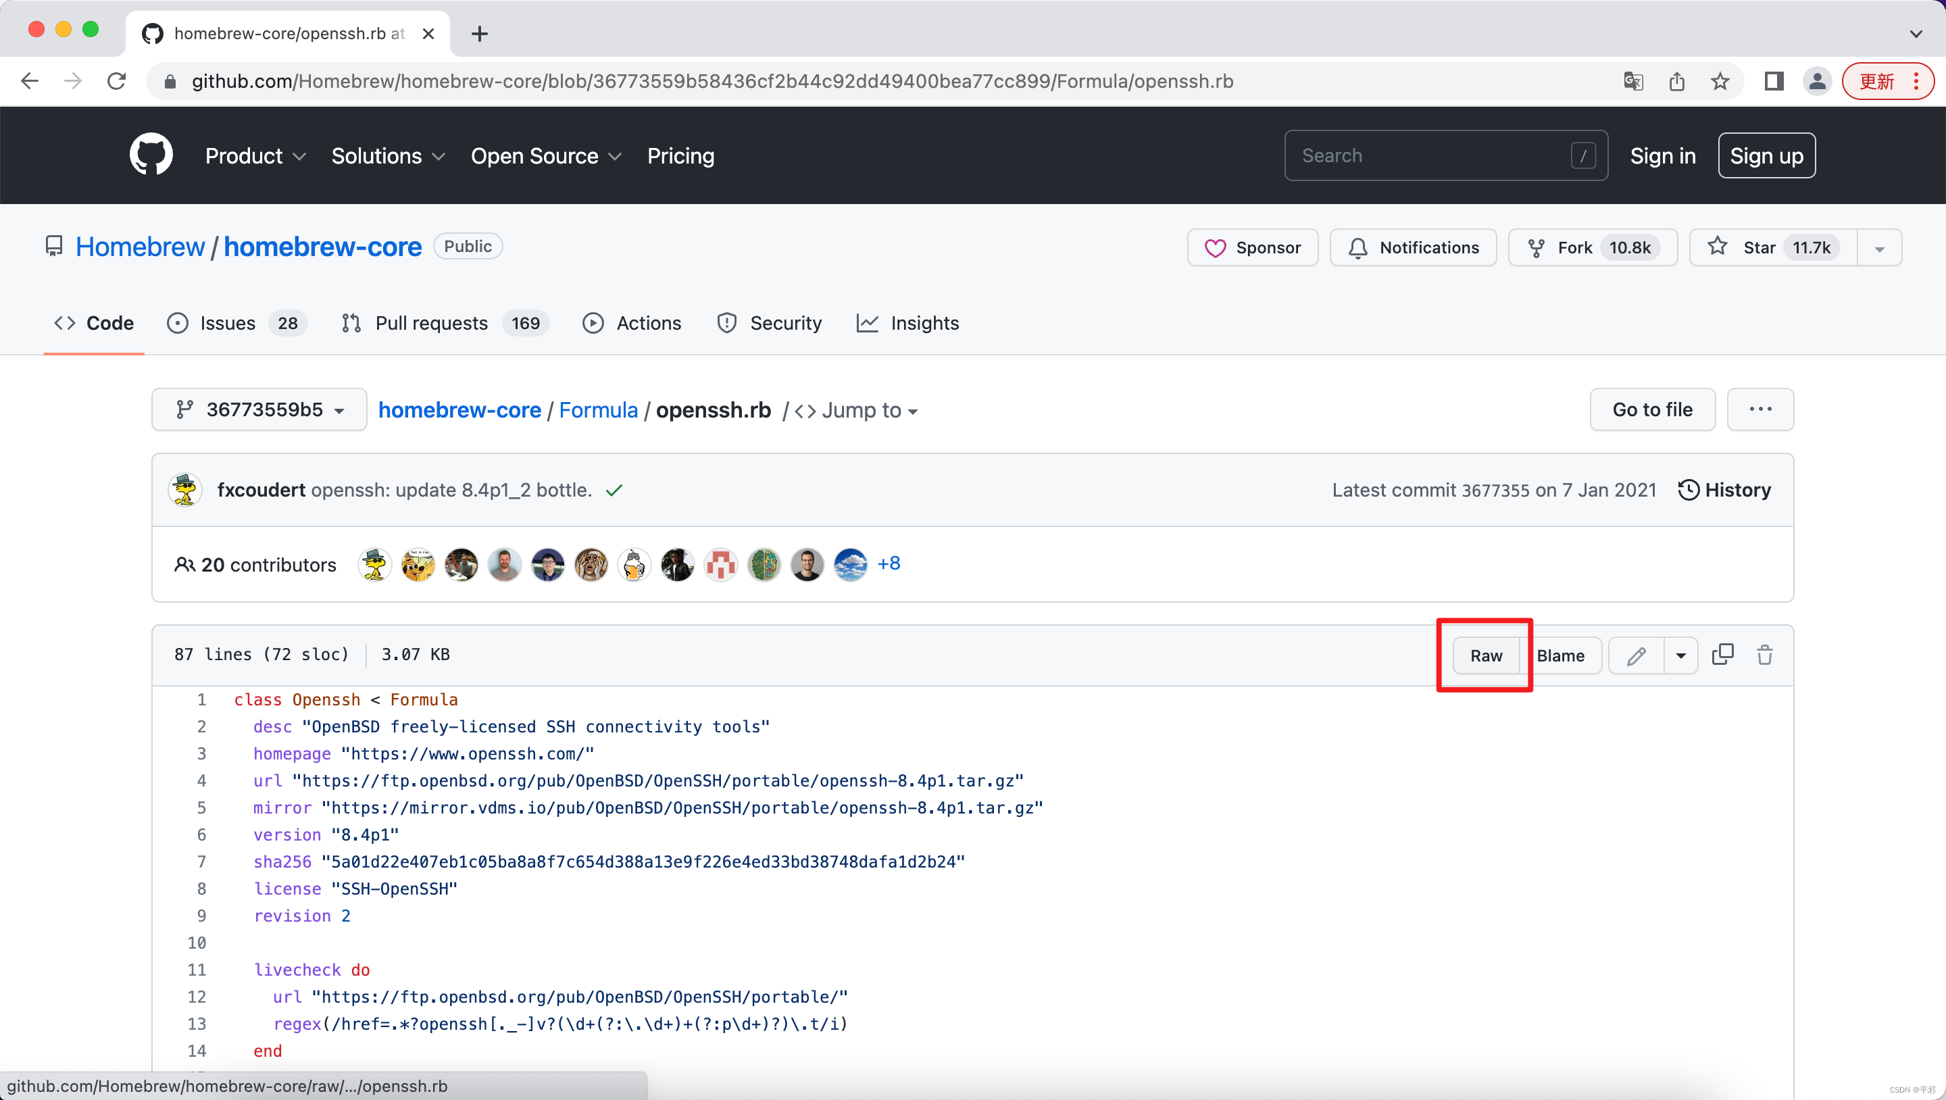Image resolution: width=1946 pixels, height=1100 pixels.
Task: Copy raw contents using the copy icon
Action: coord(1722,654)
